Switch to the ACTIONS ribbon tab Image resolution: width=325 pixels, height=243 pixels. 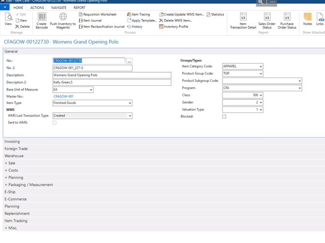[x=37, y=8]
